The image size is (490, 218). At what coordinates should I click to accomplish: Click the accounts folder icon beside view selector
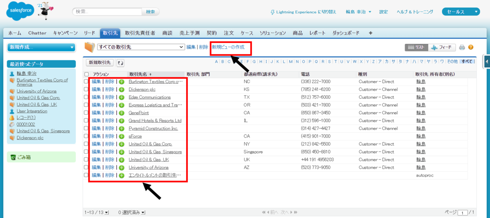pos(89,47)
